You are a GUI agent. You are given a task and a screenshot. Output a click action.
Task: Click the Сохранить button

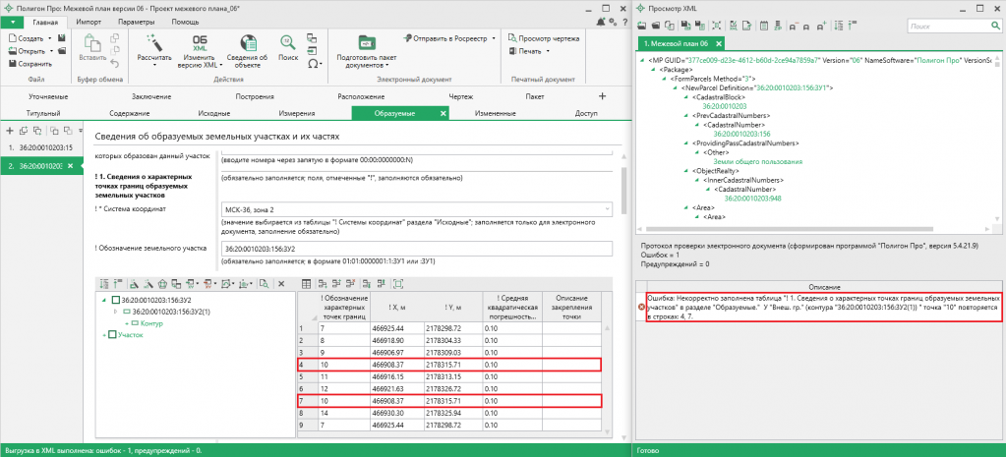pyautogui.click(x=32, y=63)
